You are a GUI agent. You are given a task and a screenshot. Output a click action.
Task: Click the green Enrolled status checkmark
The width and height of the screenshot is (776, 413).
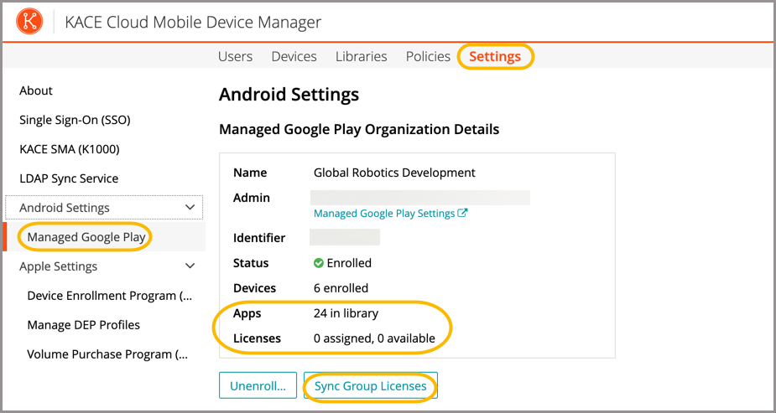coord(319,263)
